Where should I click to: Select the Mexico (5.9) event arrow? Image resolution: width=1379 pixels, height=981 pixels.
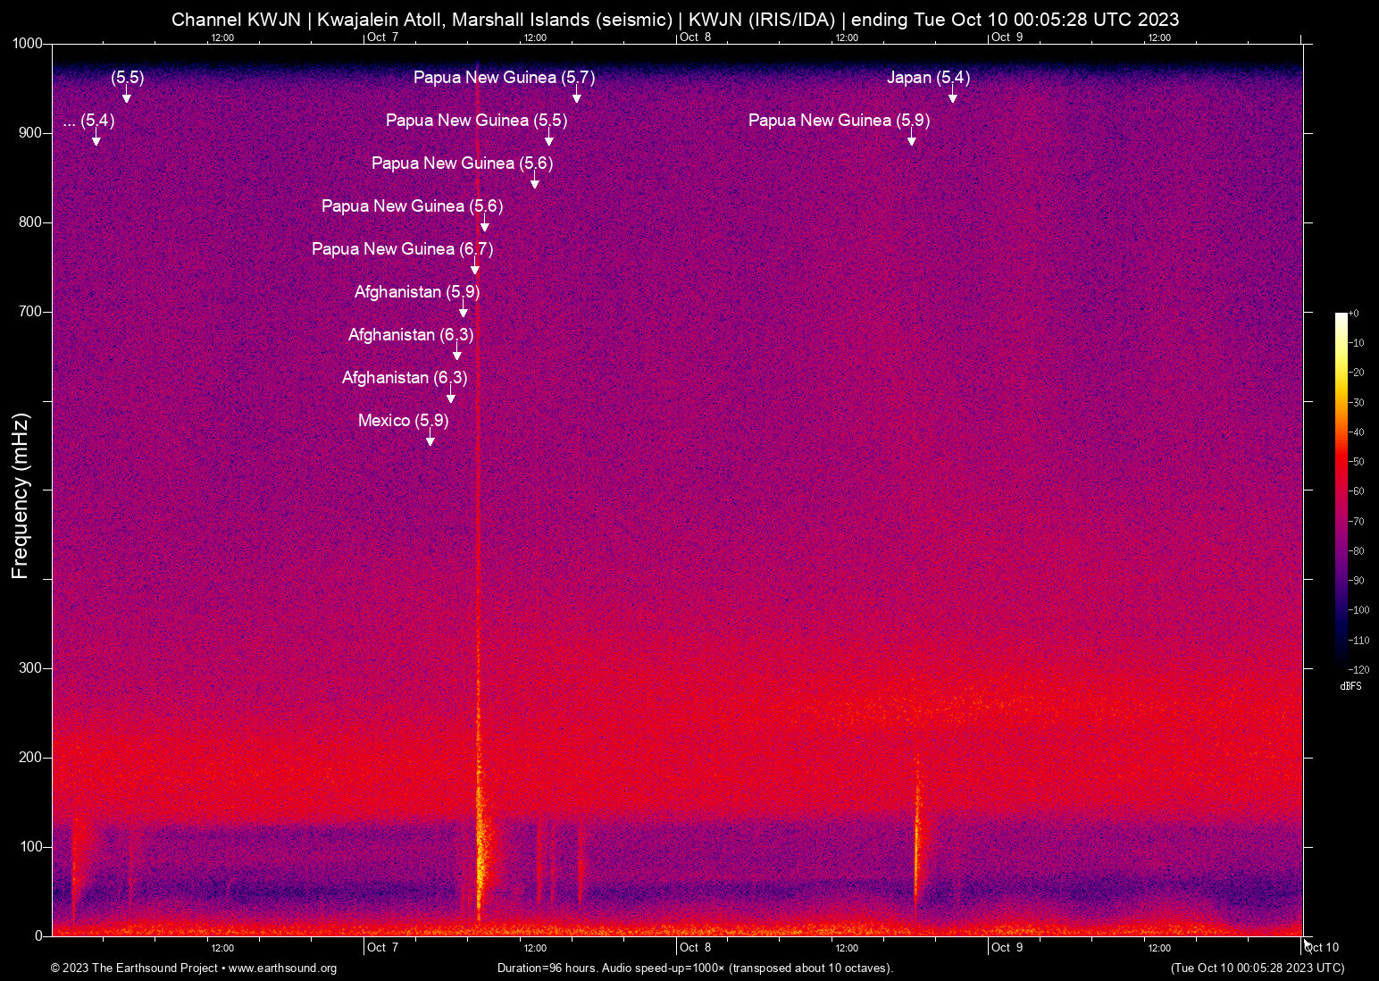click(431, 440)
